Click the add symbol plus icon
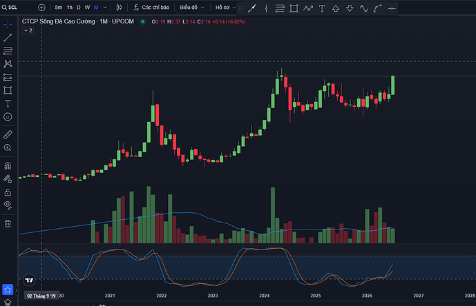476x306 pixels. pyautogui.click(x=41, y=8)
